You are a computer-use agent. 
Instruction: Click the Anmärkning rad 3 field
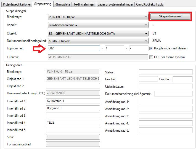click(x=166, y=116)
